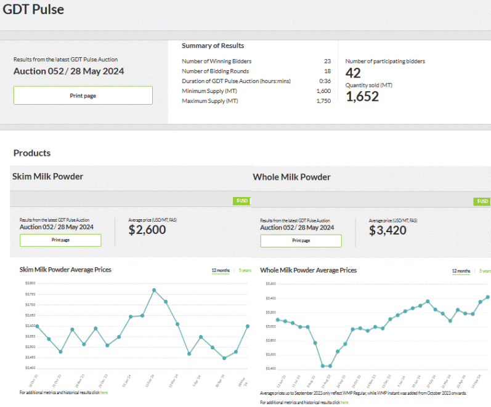Click the winning bidders value 23
This screenshot has height=407, width=491.
328,62
